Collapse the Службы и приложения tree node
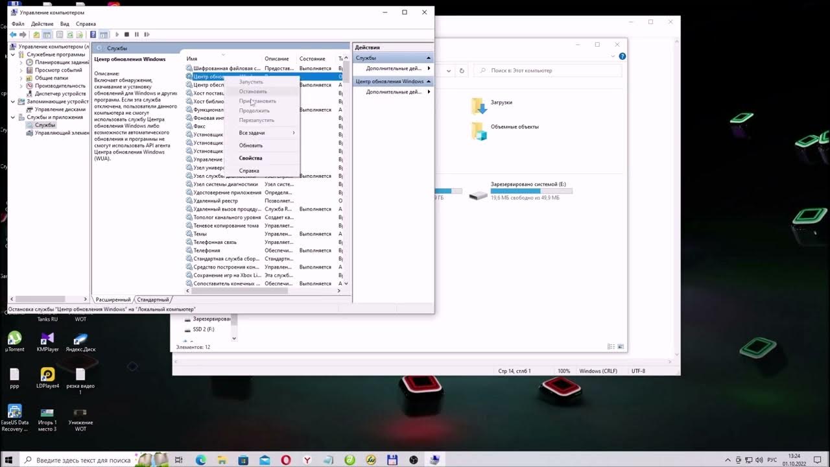This screenshot has width=830, height=467. click(14, 117)
